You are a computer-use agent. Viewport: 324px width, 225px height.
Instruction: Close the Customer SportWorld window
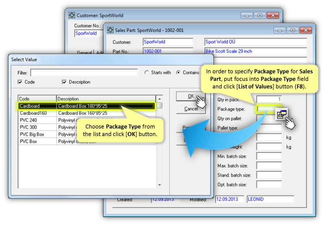273,15
